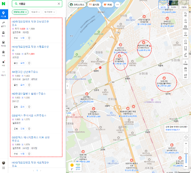Focus the 기름값 search input
Image resolution: width=191 pixels, height=173 pixels.
37,4
